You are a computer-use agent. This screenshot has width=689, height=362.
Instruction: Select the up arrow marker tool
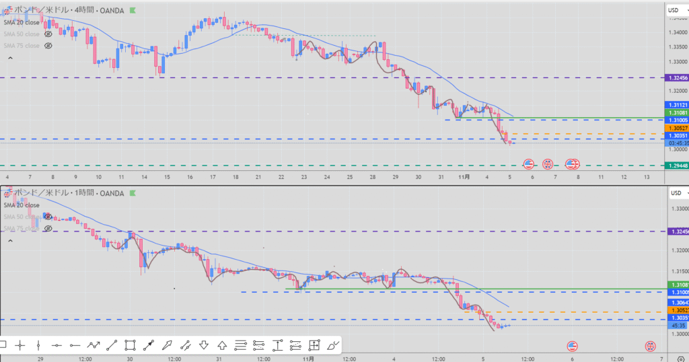[x=222, y=345]
